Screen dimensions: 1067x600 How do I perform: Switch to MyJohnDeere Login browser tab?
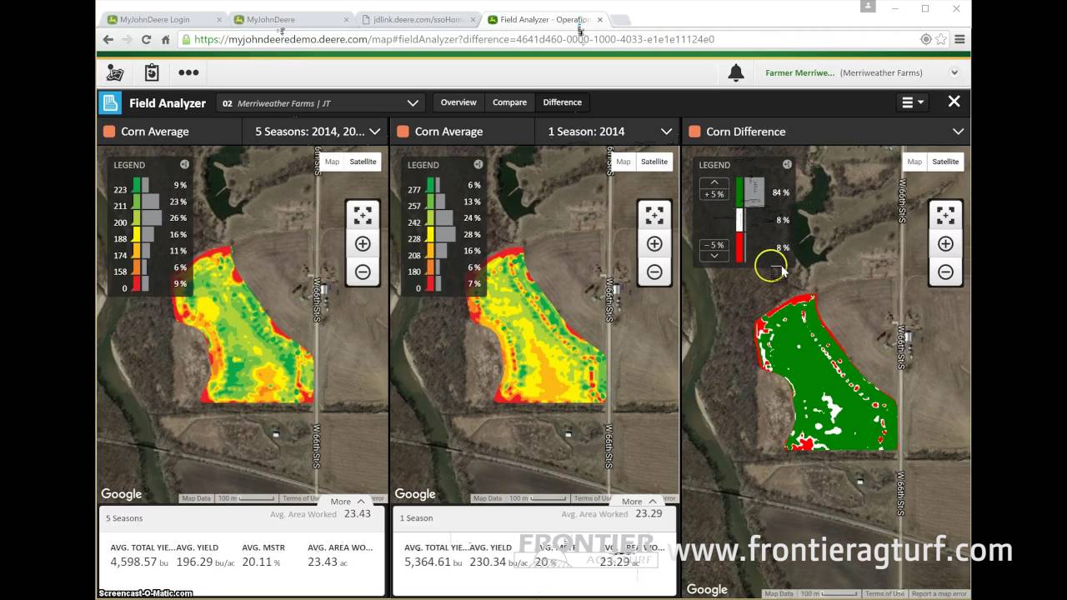(x=160, y=19)
